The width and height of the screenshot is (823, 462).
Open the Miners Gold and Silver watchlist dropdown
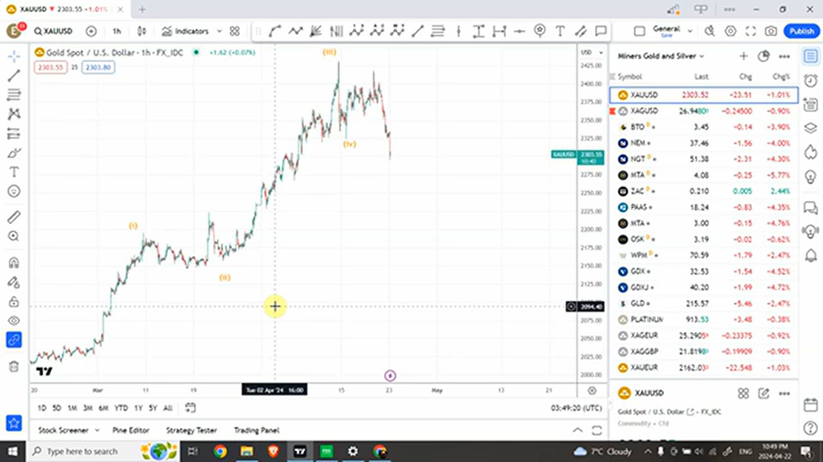pyautogui.click(x=661, y=56)
